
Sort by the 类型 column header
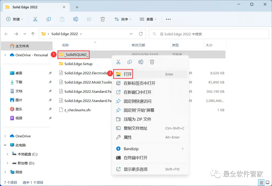point(175,45)
